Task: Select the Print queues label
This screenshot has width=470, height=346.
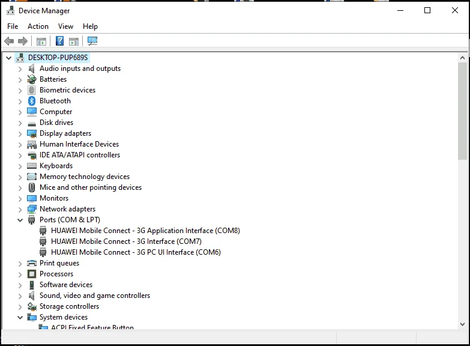Action: coord(59,263)
